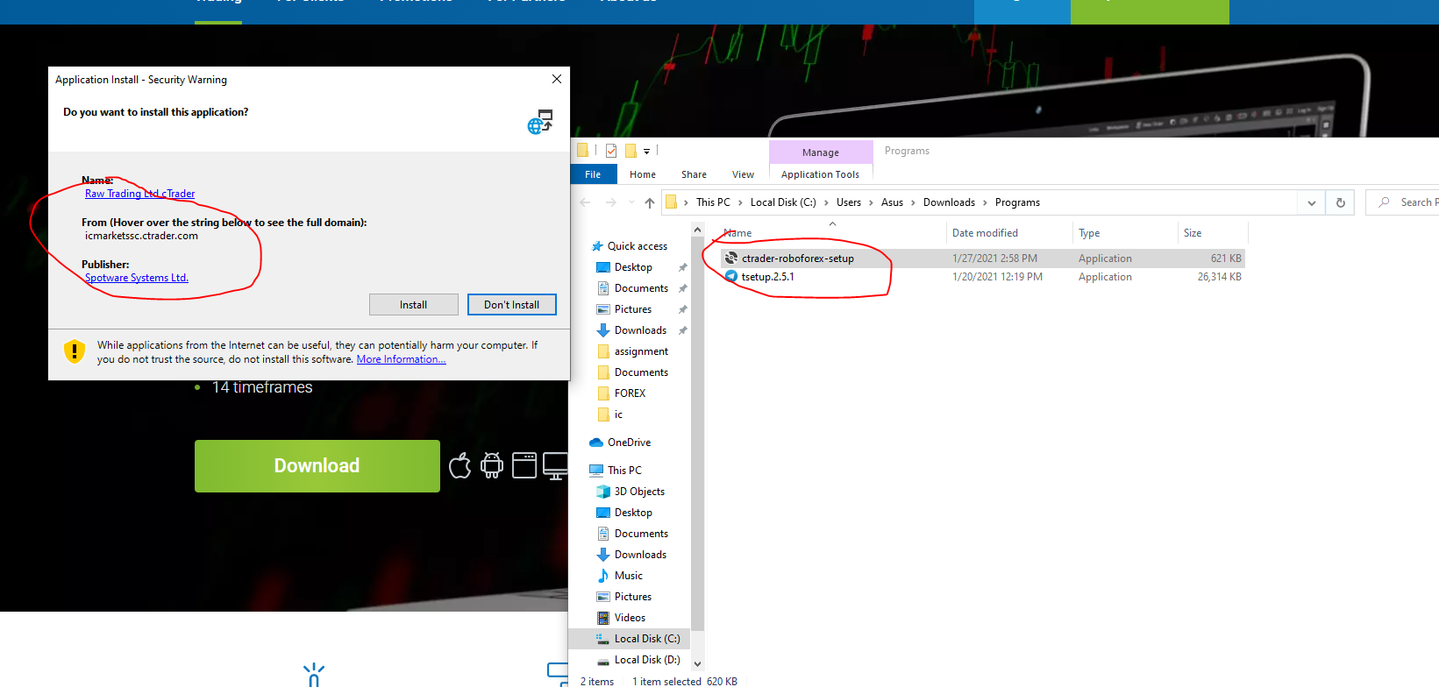The image size is (1439, 687).
Task: Open the Application Tools ribbon tab
Action: (x=820, y=174)
